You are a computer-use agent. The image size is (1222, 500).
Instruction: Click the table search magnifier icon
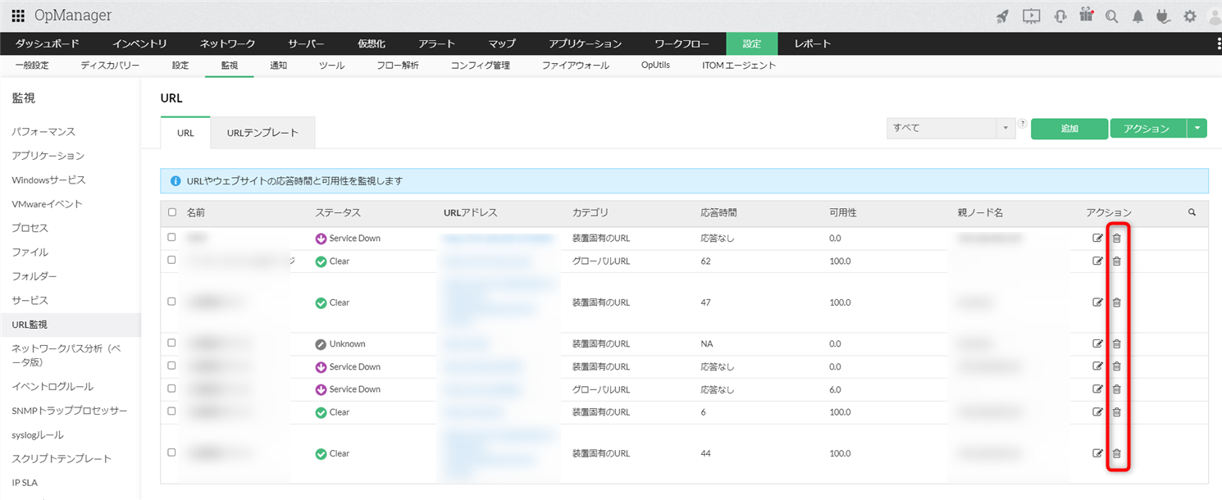[1192, 212]
